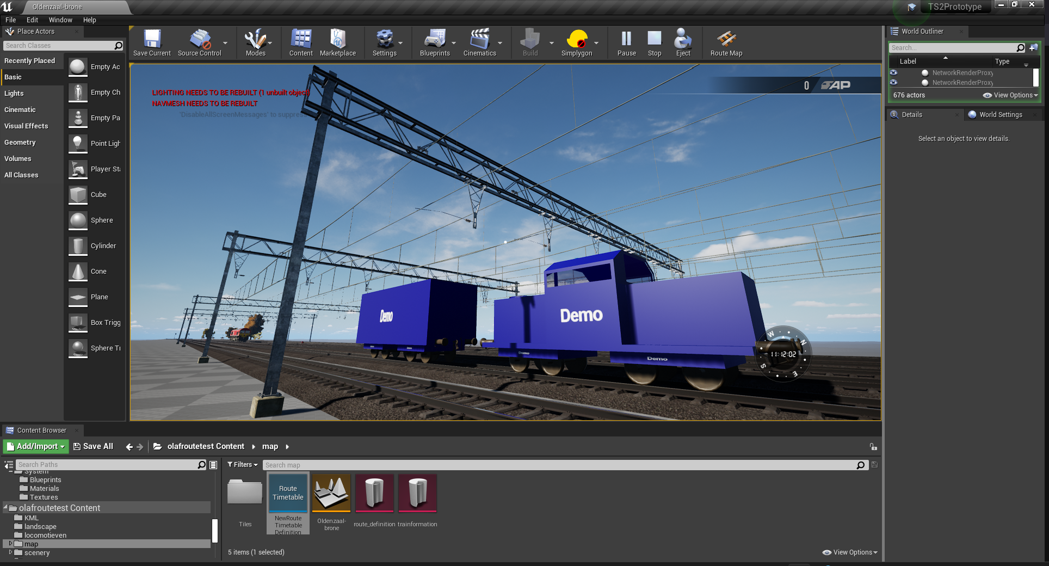
Task: Open the Filters dropdown in Content Browser
Action: point(243,465)
